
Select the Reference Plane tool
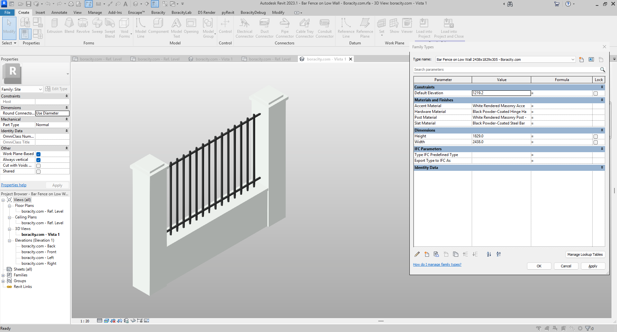(365, 28)
